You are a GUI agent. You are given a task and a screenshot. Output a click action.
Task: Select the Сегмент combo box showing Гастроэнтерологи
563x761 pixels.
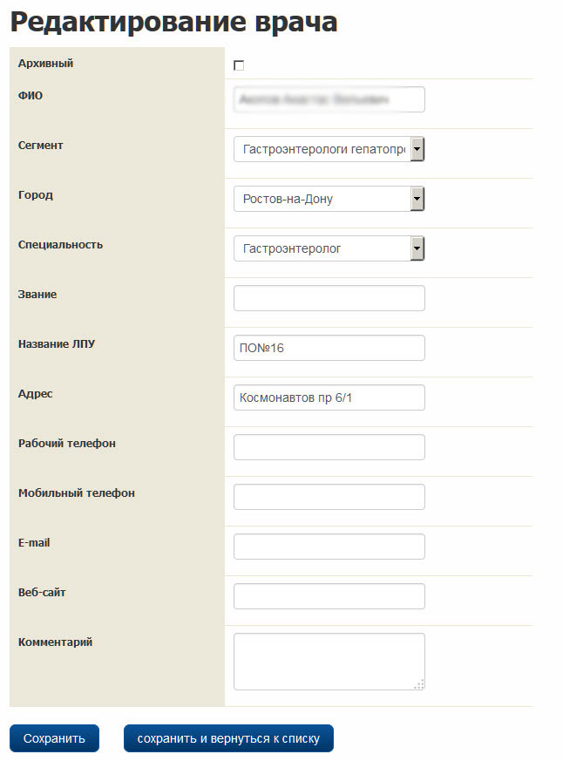point(322,150)
